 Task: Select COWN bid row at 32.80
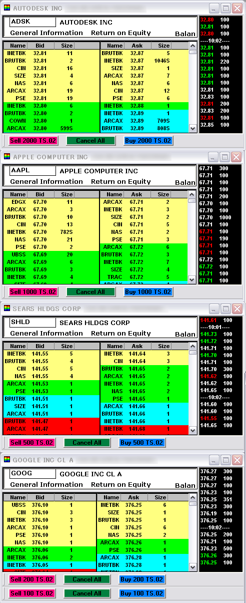[x=51, y=121]
